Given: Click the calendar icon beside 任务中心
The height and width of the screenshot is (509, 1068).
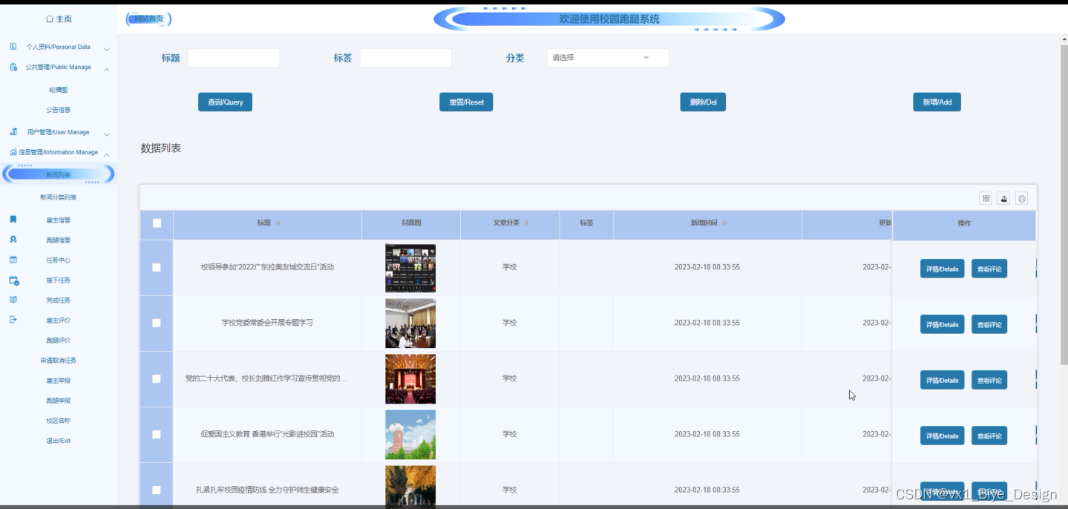Looking at the screenshot, I should click(13, 260).
